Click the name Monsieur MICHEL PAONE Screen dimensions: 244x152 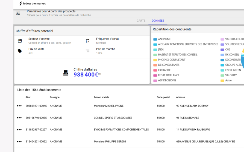pos(109,106)
